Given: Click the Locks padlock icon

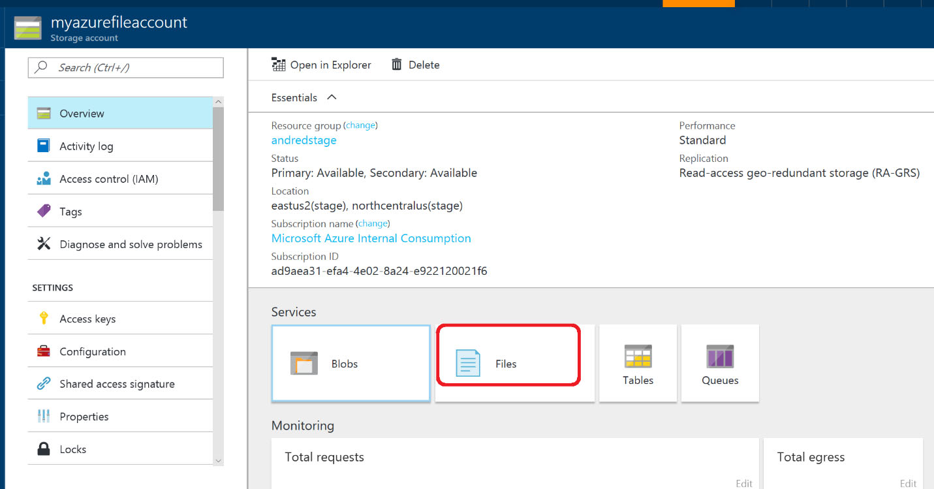Looking at the screenshot, I should [x=44, y=449].
